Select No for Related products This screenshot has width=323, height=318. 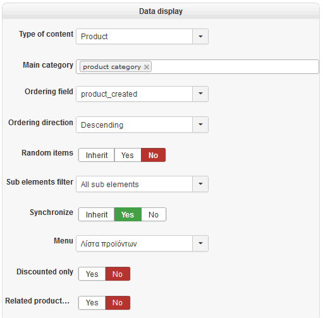tap(118, 303)
